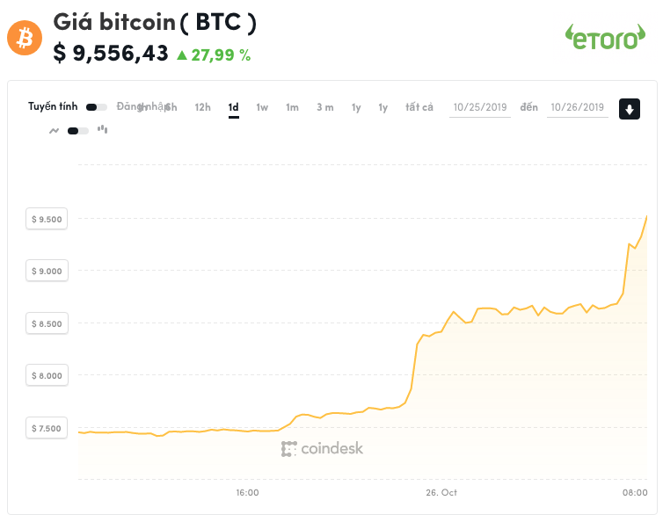
Task: Click the green price-up triangle indicator
Action: (x=182, y=55)
